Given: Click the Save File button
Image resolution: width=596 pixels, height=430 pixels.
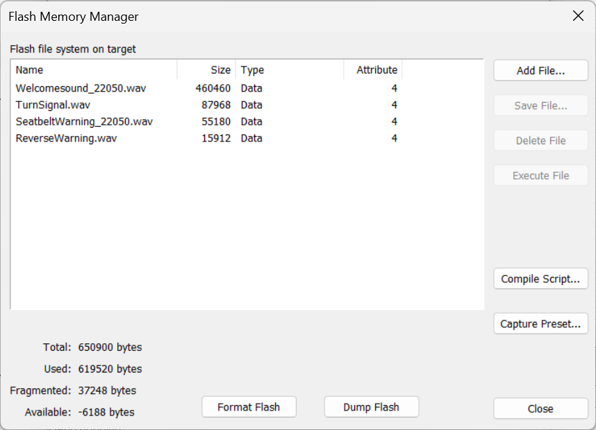Looking at the screenshot, I should [x=540, y=105].
